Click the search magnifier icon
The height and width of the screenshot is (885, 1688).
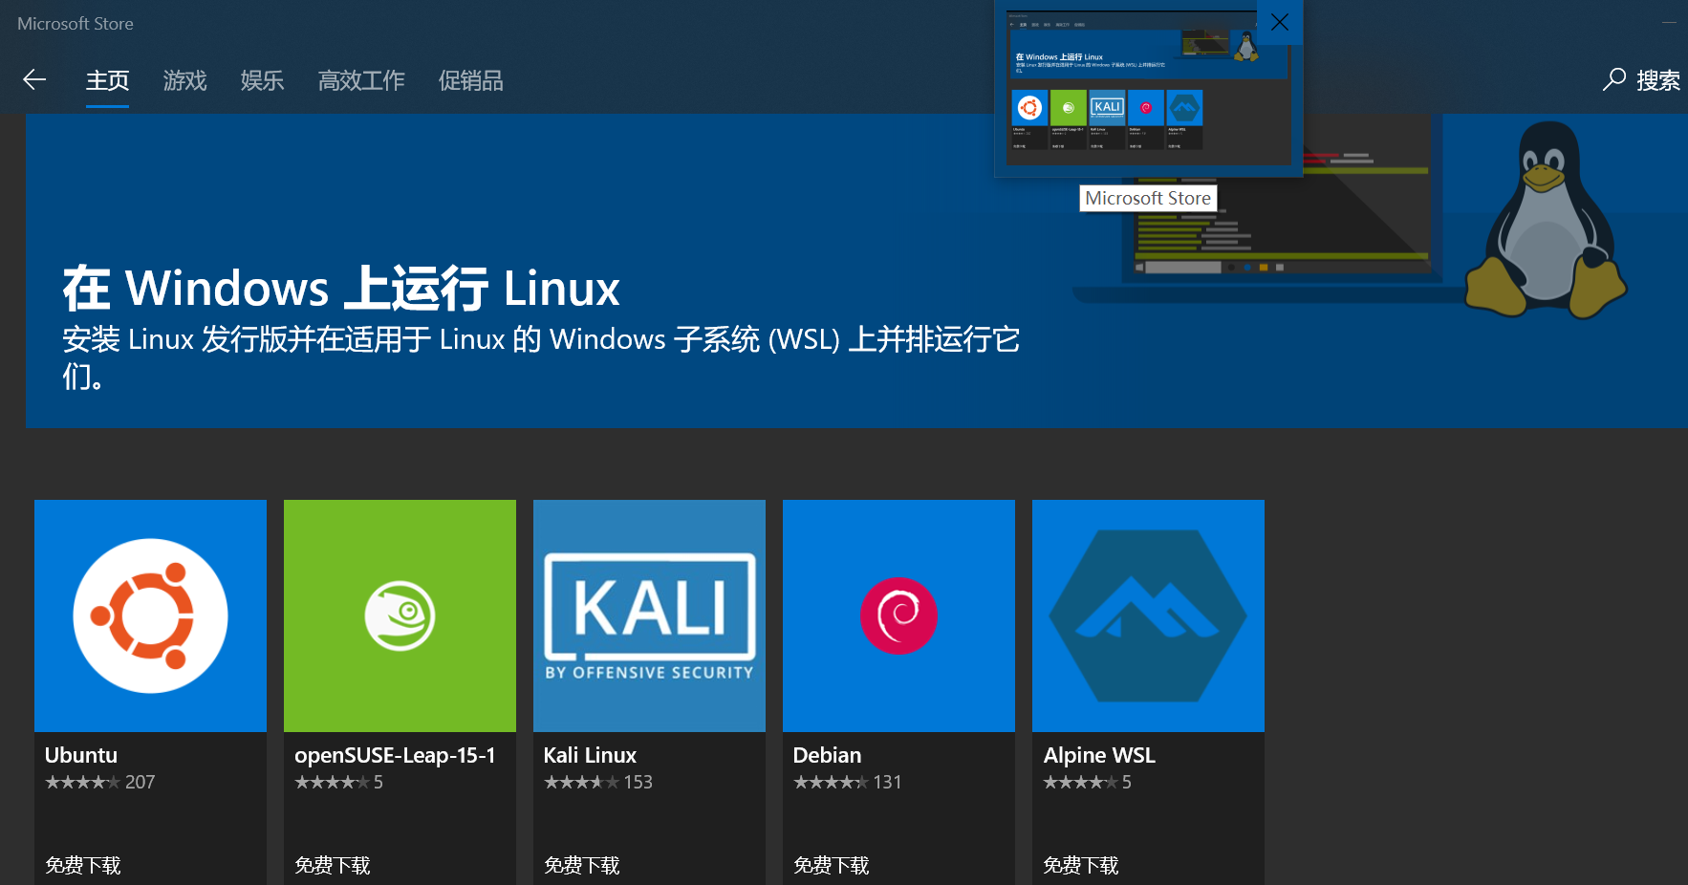(1614, 79)
